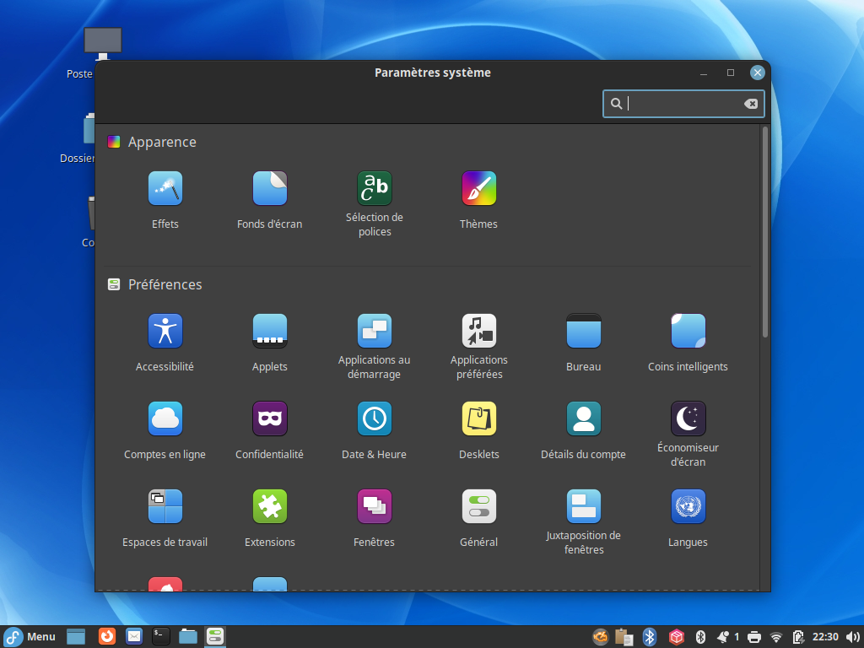Launch Firefox from the panel
Image resolution: width=864 pixels, height=648 pixels.
click(107, 636)
